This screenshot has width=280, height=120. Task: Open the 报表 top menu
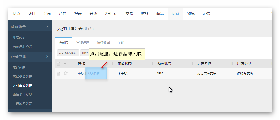[x=78, y=14]
